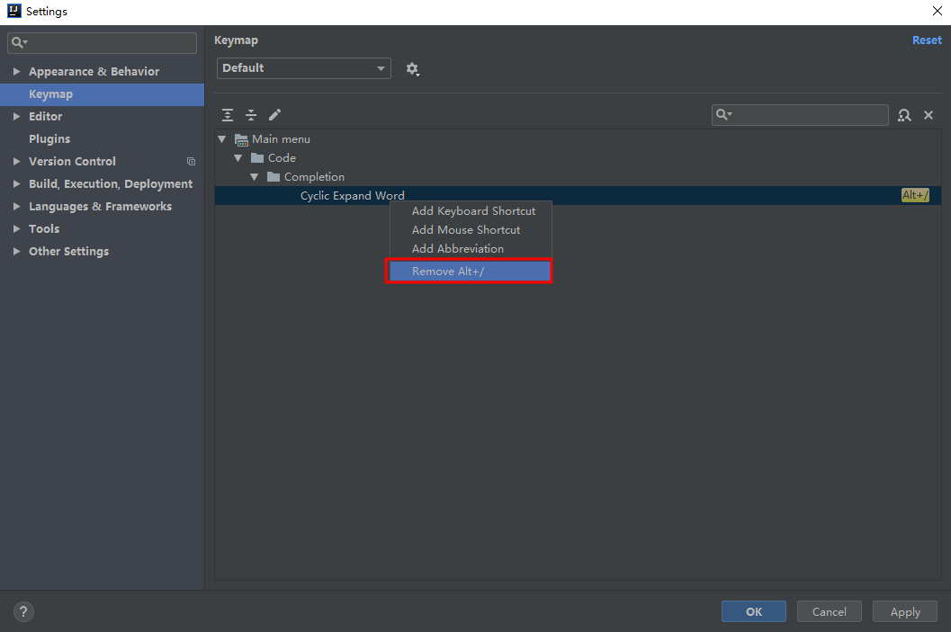951x632 pixels.
Task: Focus the settings search field in sidebar
Action: coord(102,42)
